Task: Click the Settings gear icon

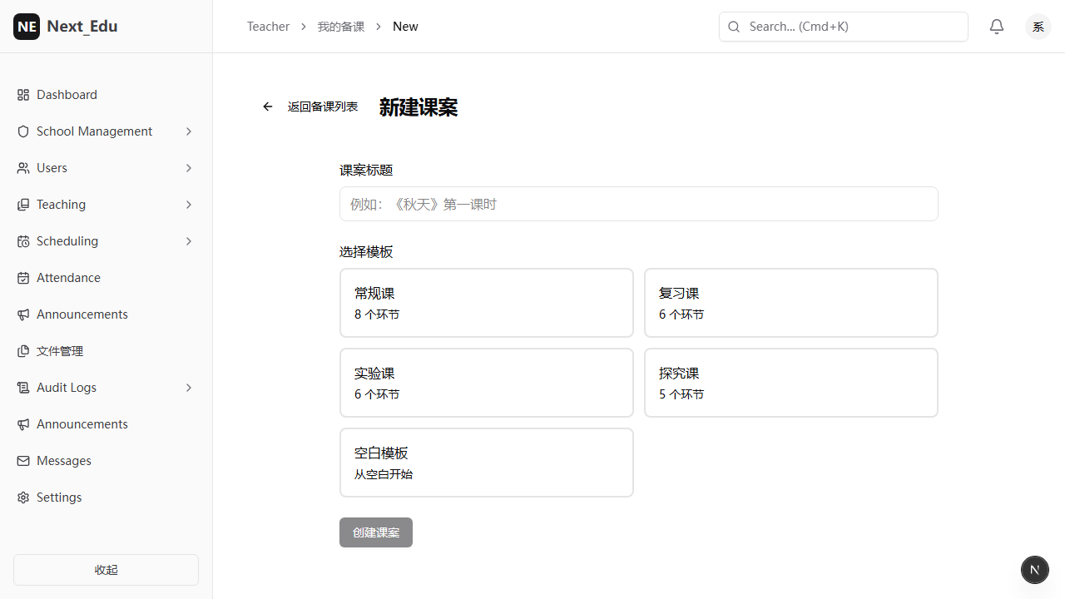Action: point(23,498)
